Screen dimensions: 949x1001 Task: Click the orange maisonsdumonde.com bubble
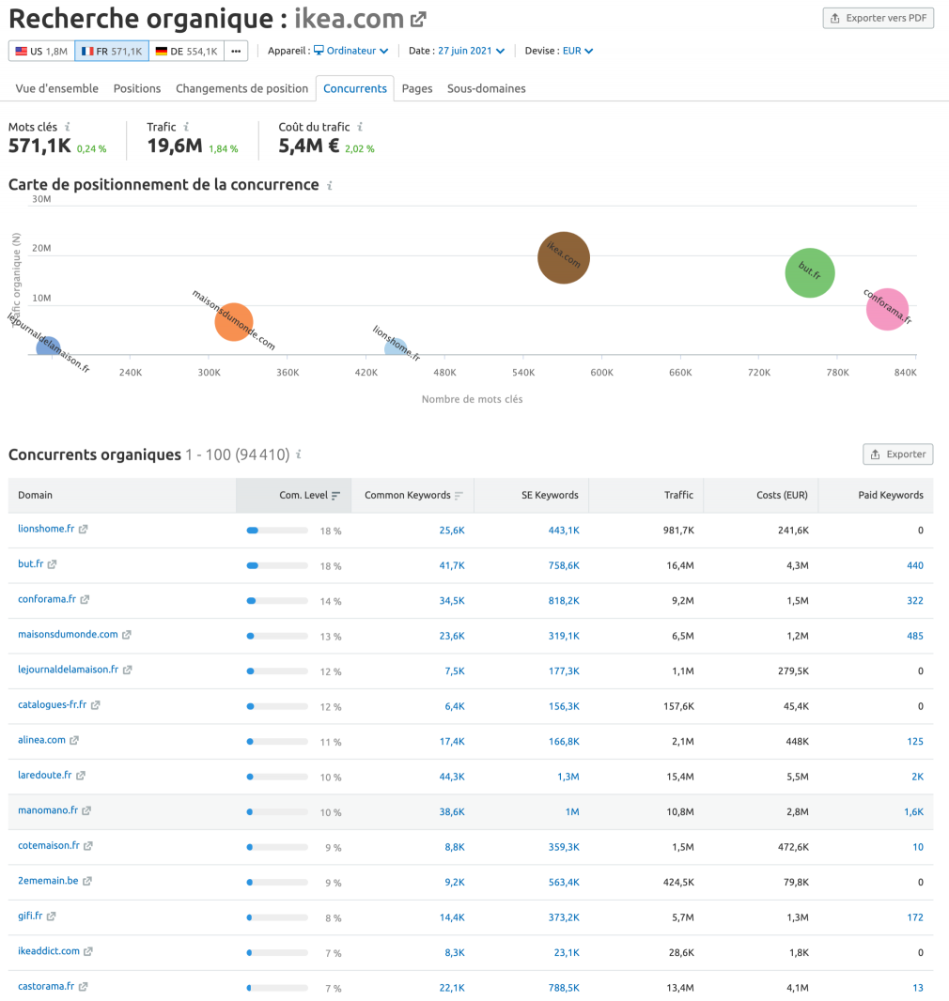(234, 322)
